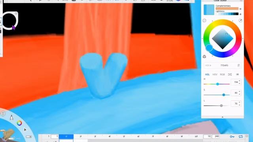Decrease the saturation value with down arrow

click(x=240, y=94)
